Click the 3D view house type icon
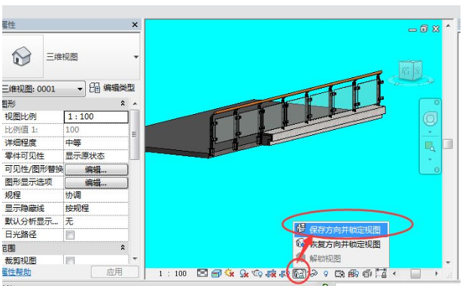Viewport: 462px width, 286px height. (x=21, y=56)
